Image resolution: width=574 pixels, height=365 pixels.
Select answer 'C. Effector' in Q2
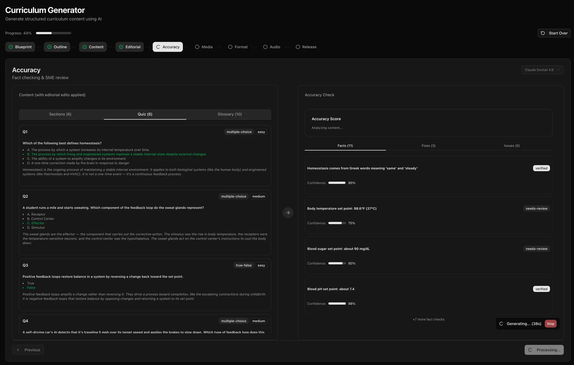point(36,223)
